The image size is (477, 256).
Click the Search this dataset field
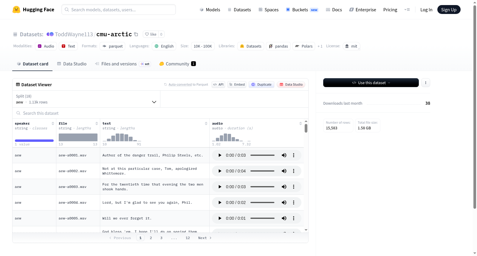(x=160, y=113)
